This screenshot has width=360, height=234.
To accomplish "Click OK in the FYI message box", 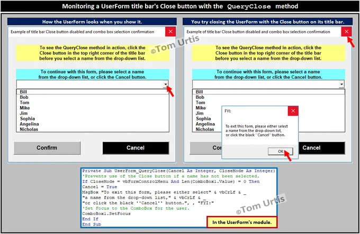I will tap(281, 152).
